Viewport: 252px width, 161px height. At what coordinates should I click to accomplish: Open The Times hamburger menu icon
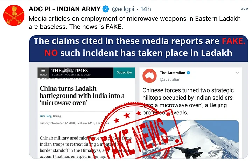[x=43, y=71]
